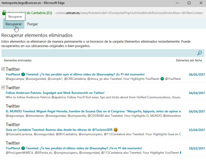Open YouPlanet tweet dated 28/03/2017

coord(74,148)
